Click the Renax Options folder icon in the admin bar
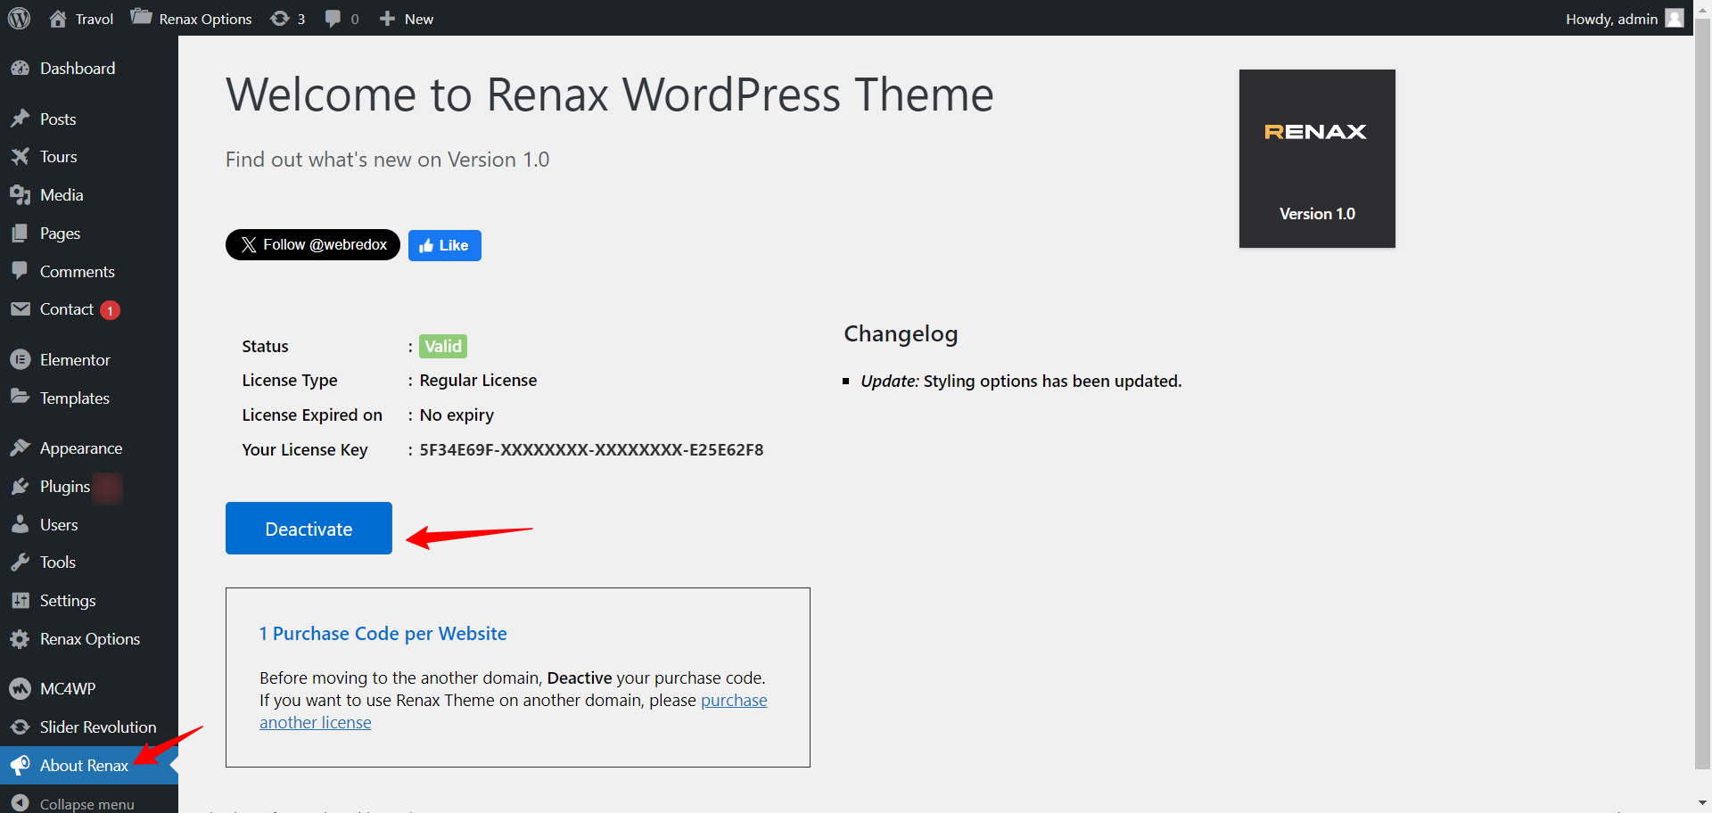This screenshot has width=1712, height=813. click(141, 17)
